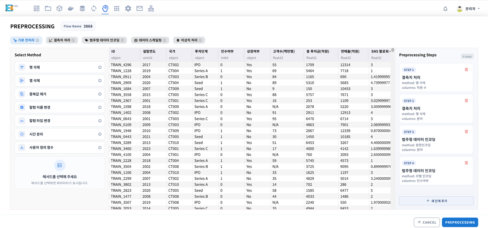Choose the 행 삭제 method
Image resolution: width=488 pixels, height=228 pixels.
coord(60,67)
